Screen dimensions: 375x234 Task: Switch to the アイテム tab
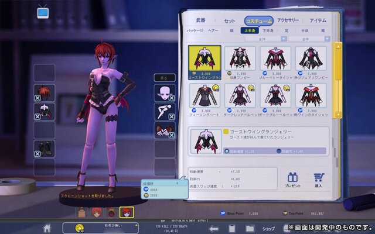(x=318, y=21)
